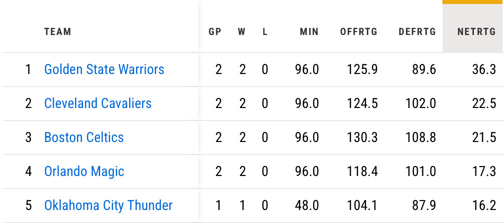Screen dimensions: 504x223
Task: Sort by L losses column header
Action: click(265, 32)
